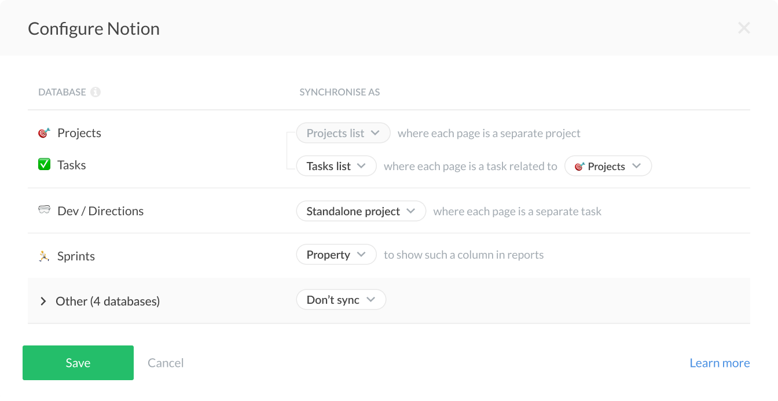Open the Projects list dropdown
The width and height of the screenshot is (778, 401).
click(343, 133)
